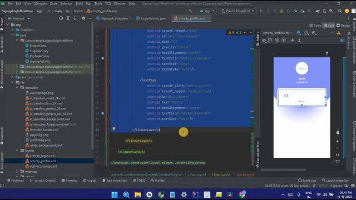Run the app with green play button
This screenshot has height=200, width=356.
coord(261,11)
